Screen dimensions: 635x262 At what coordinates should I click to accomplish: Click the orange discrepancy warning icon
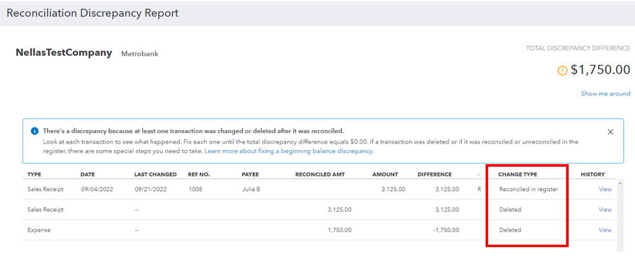point(562,70)
